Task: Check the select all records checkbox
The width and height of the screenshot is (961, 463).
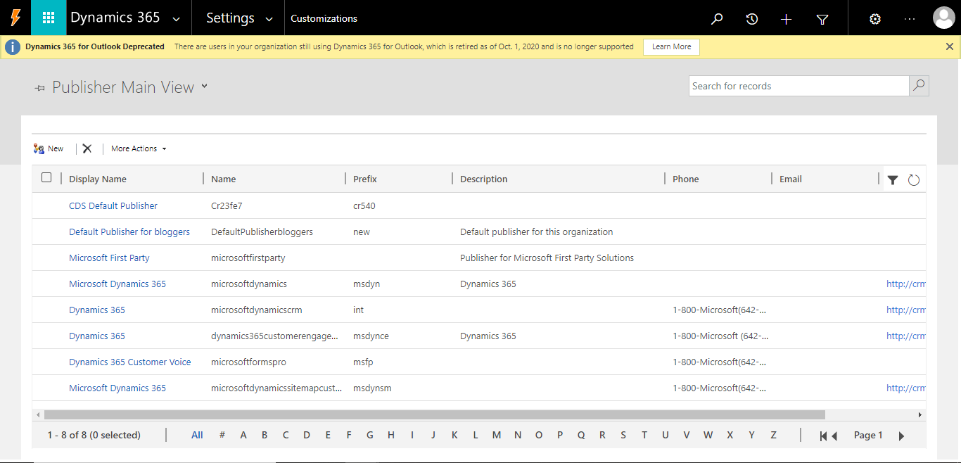Action: 46,177
